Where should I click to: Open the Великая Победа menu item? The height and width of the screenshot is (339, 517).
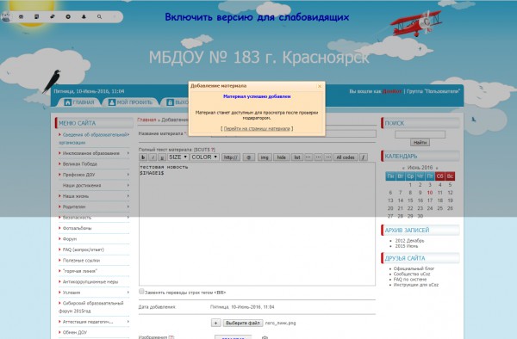pyautogui.click(x=80, y=163)
